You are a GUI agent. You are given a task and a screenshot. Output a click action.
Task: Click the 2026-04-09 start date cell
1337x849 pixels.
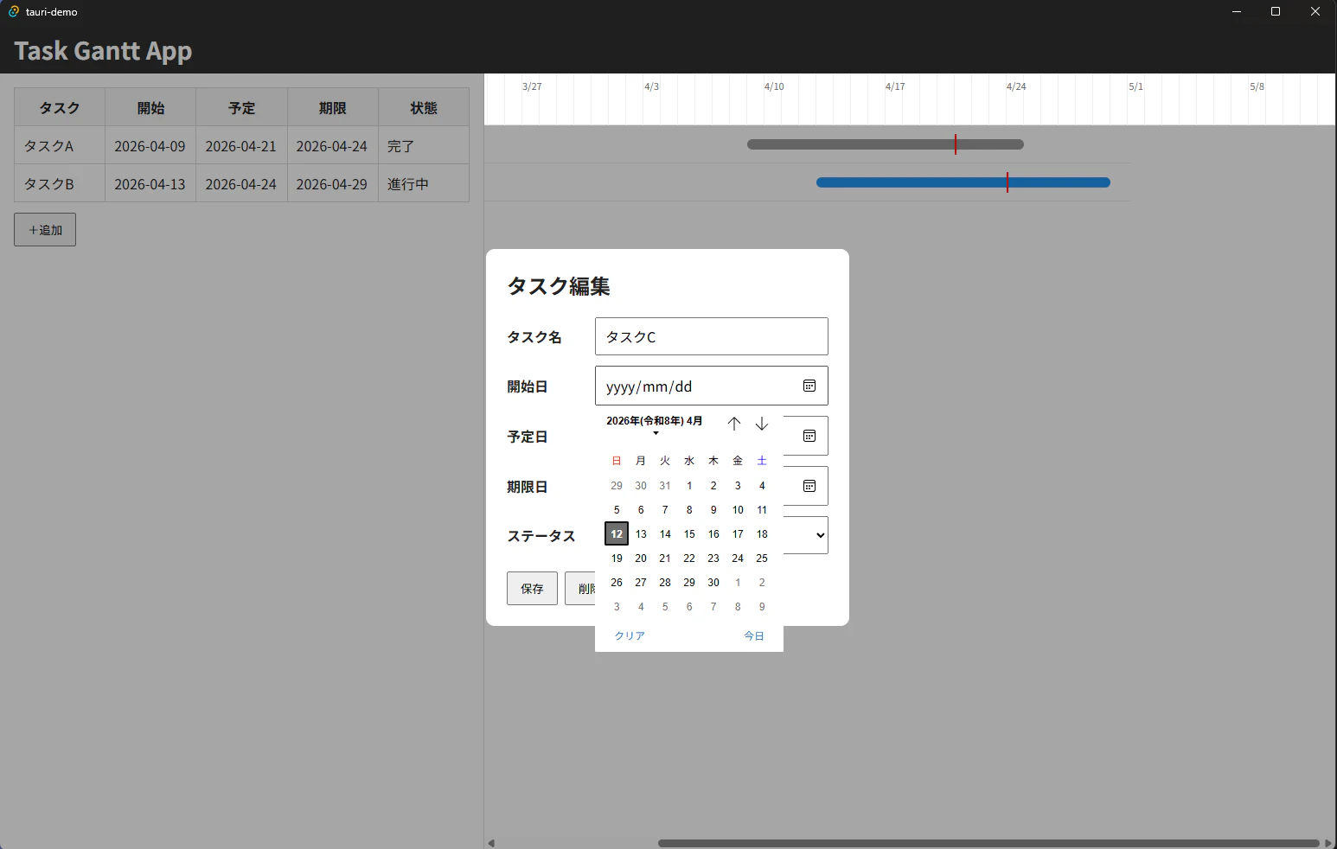tap(150, 145)
